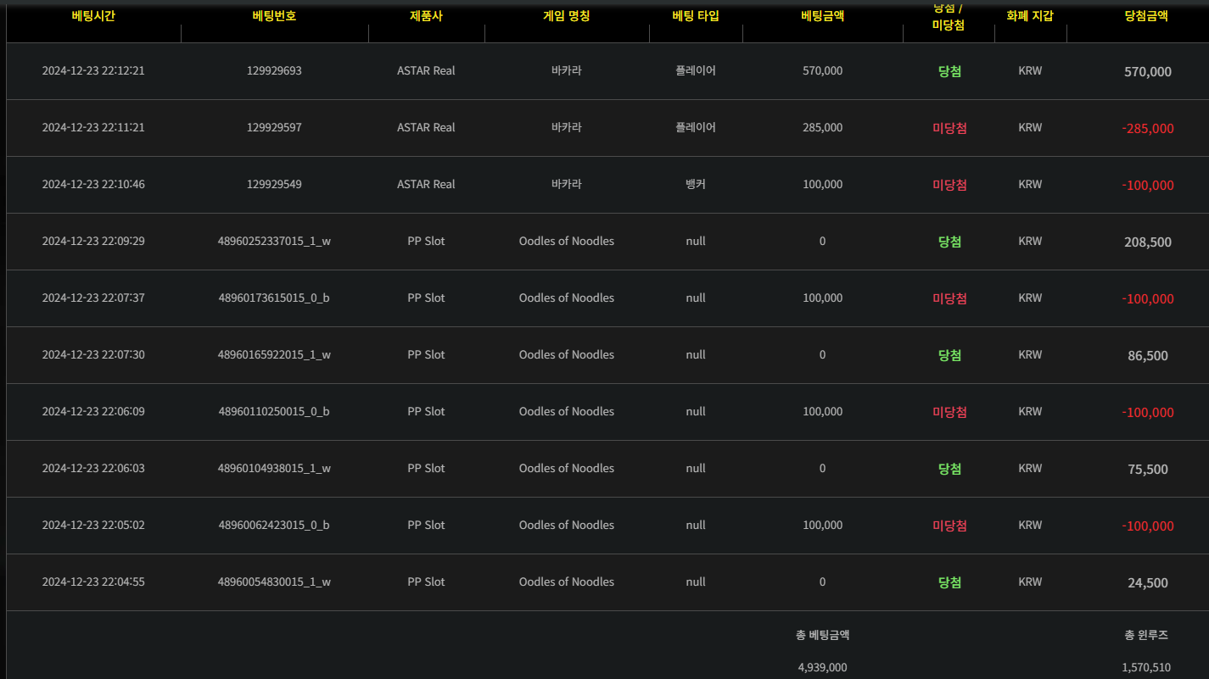Click the winning amount 208,500
Viewport: 1209px width, 679px height.
tap(1148, 242)
